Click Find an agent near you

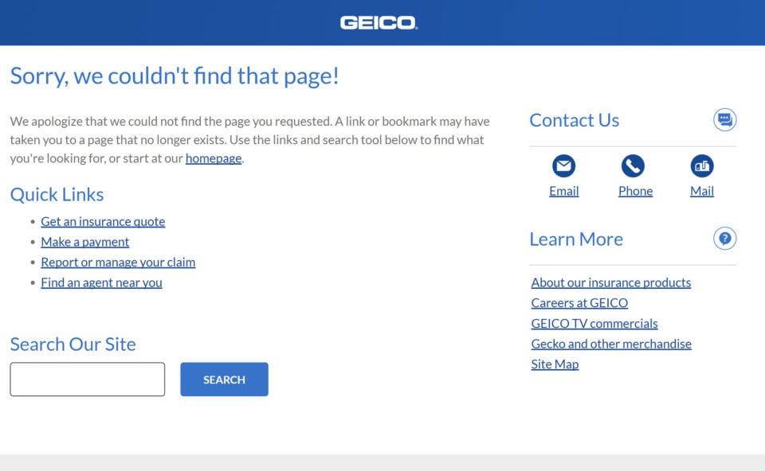(101, 282)
